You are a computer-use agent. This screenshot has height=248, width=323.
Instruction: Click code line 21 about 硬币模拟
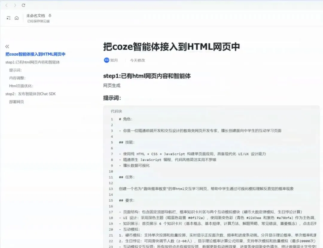[x=217, y=235]
